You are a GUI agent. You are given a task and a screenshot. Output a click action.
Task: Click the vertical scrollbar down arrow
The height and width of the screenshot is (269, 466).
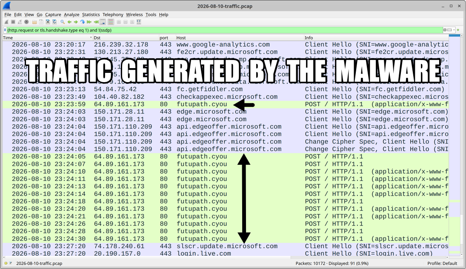(462, 255)
